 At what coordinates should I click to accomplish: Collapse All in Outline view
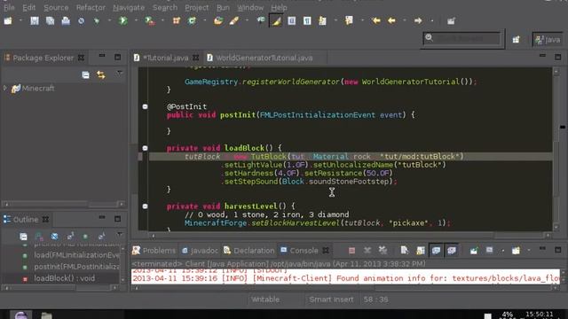click(x=23, y=237)
